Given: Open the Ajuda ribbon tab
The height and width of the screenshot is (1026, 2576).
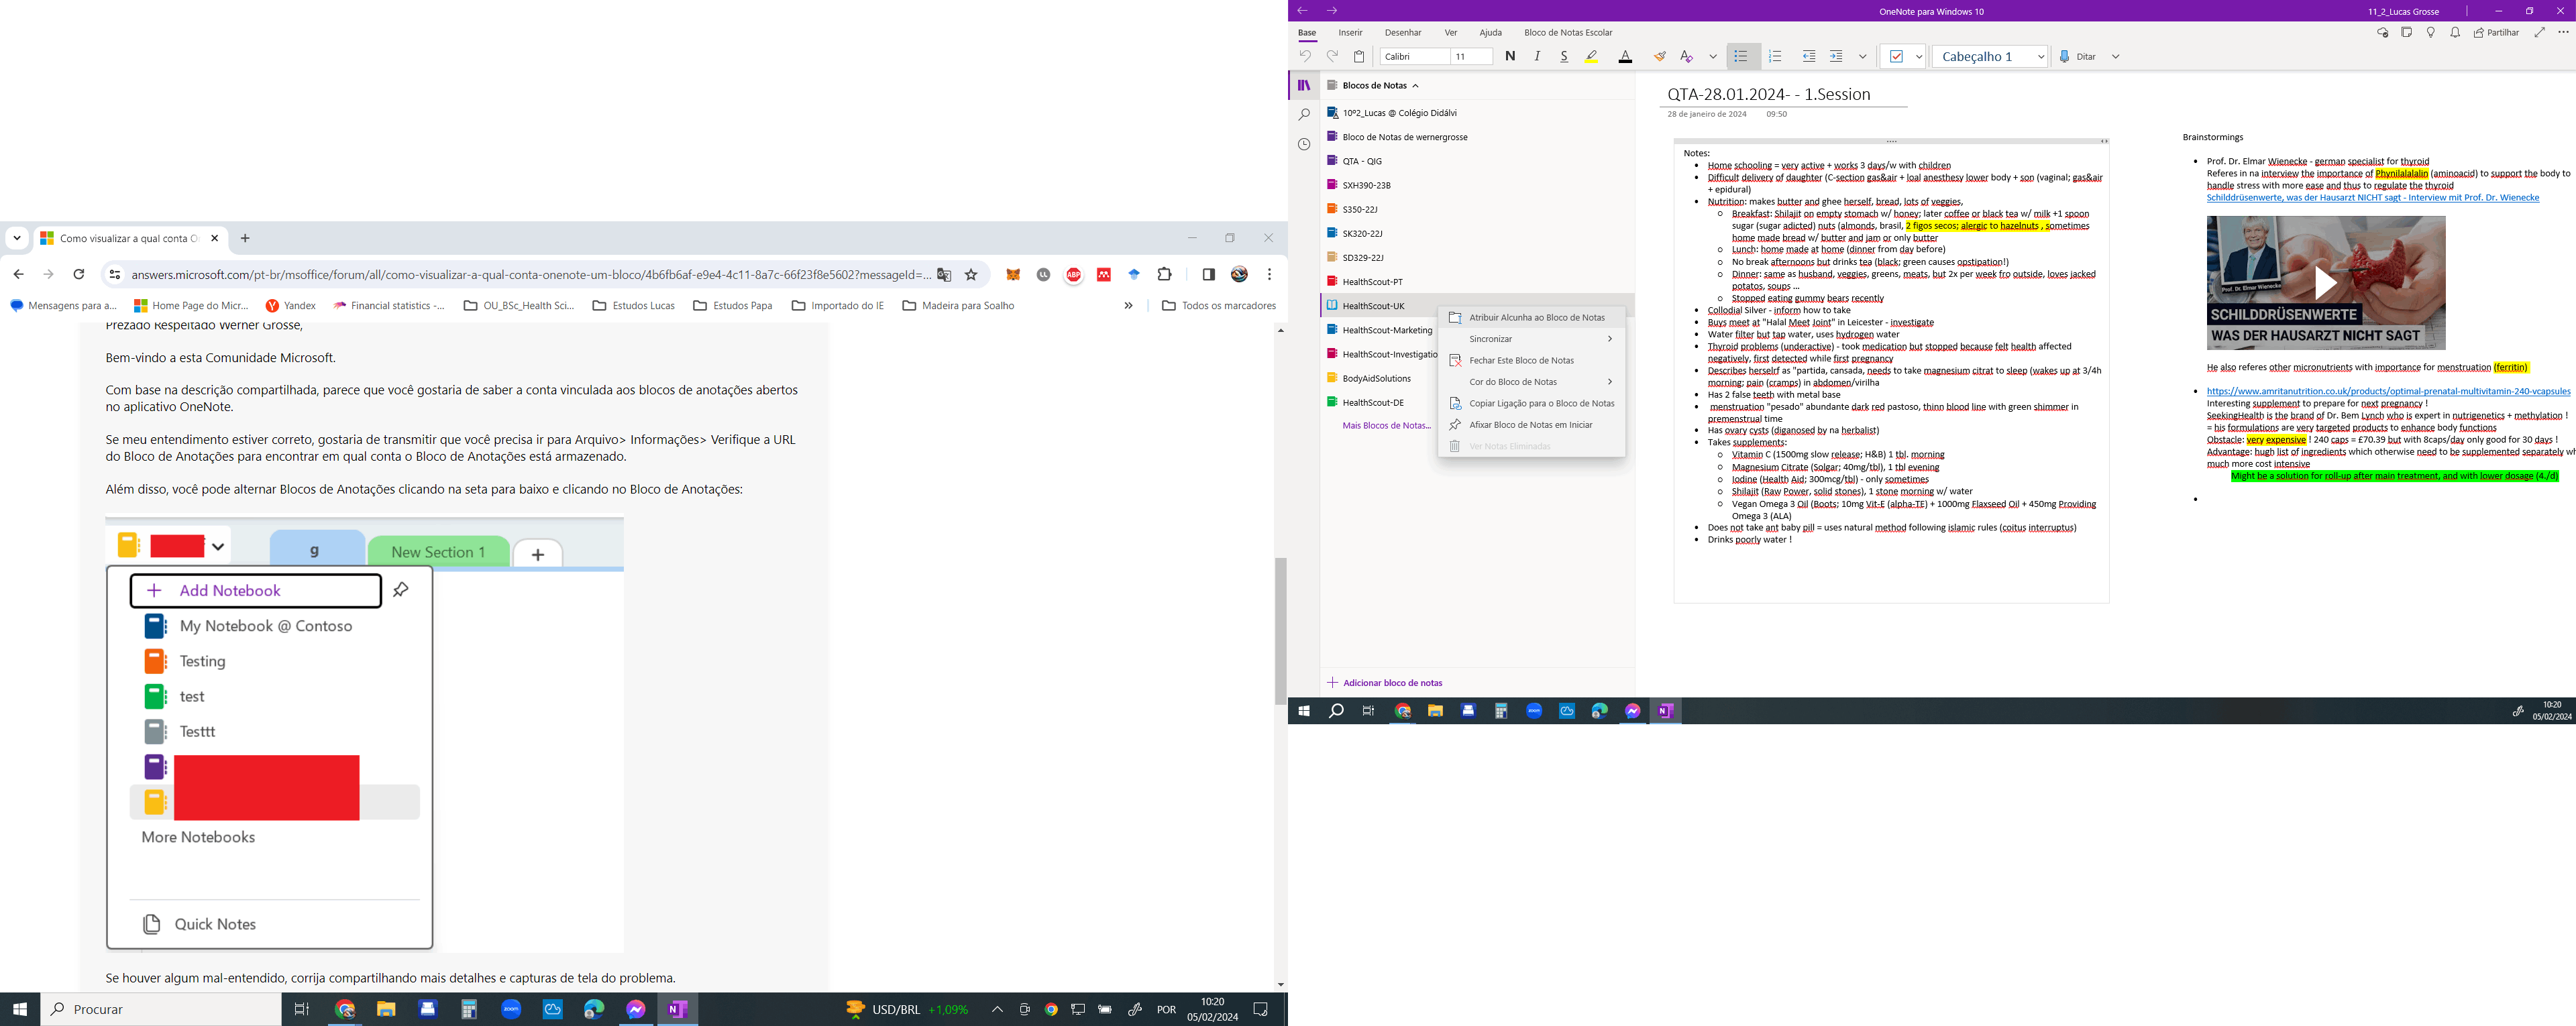Looking at the screenshot, I should coord(1491,33).
